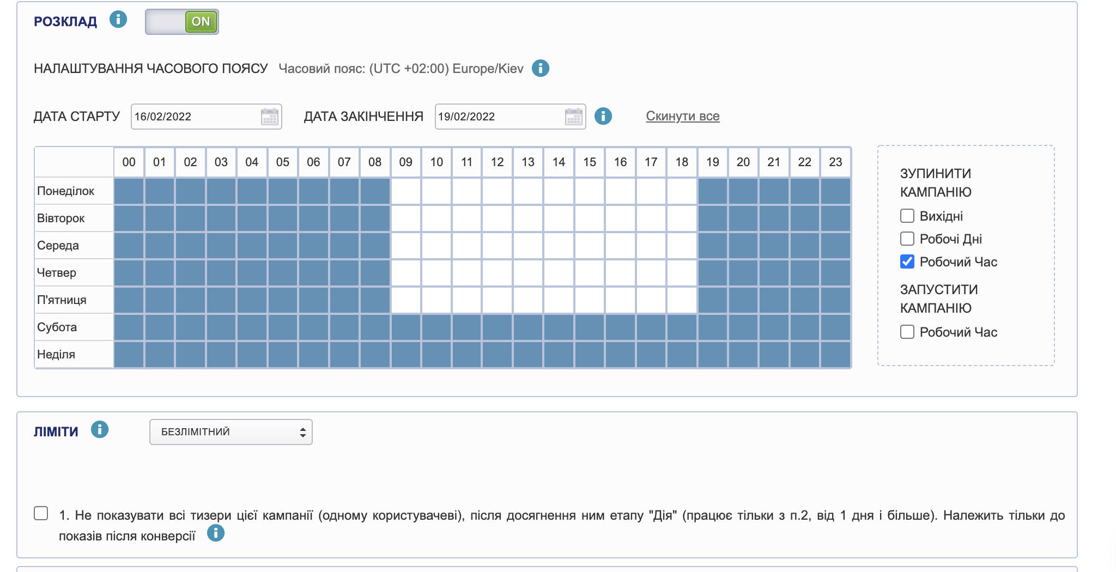This screenshot has height=572, width=1116.
Task: Open calendar picker for ДАТА СТАРТУ
Action: pos(269,117)
